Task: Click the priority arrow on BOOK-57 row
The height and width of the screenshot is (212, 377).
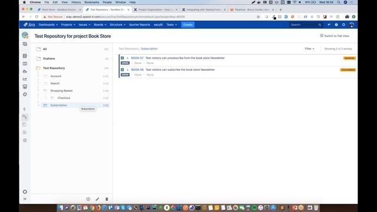Action: pos(127,58)
